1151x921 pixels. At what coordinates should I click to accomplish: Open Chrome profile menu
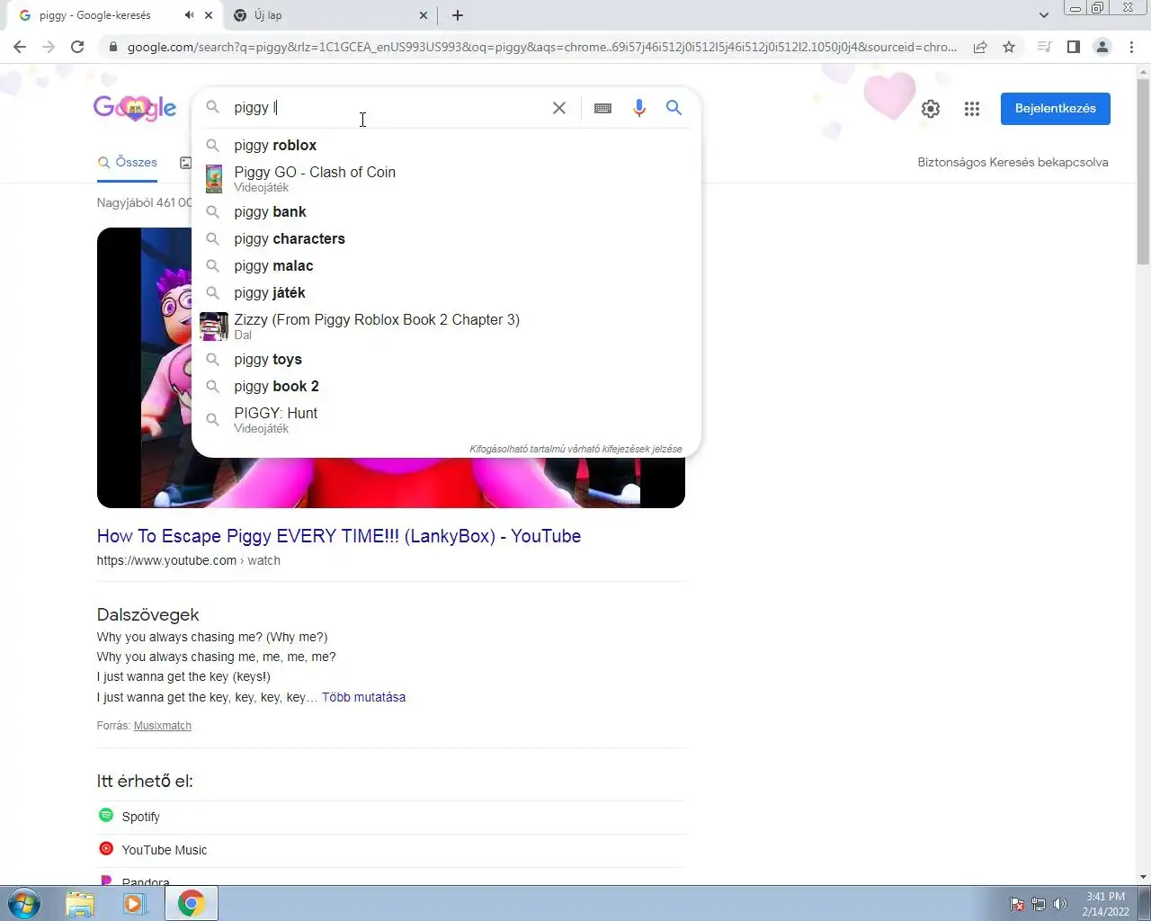coord(1102,47)
